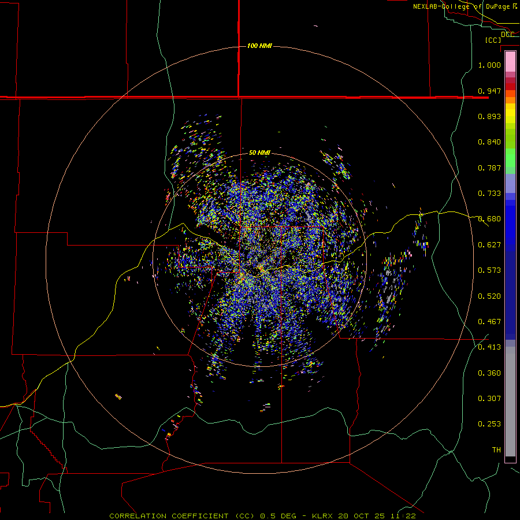520x520 pixels.
Task: Click the 20 OCT 25 date in caption
Action: click(x=361, y=516)
